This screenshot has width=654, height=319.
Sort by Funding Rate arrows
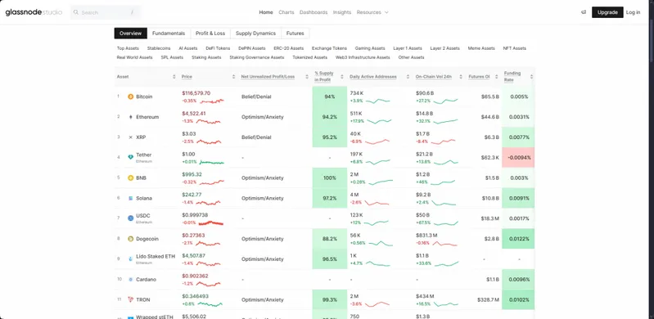click(x=531, y=77)
